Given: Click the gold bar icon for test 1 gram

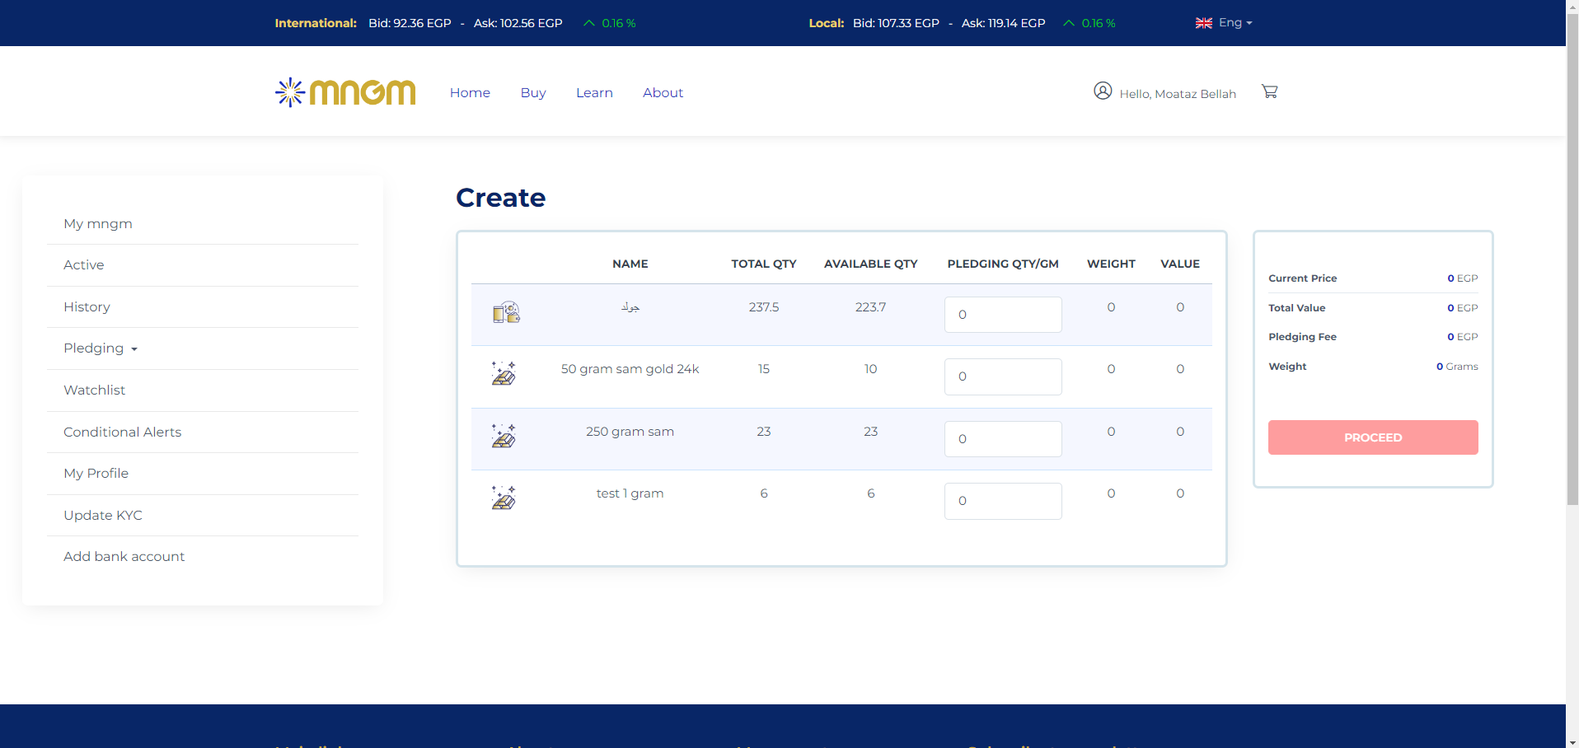Looking at the screenshot, I should point(504,498).
